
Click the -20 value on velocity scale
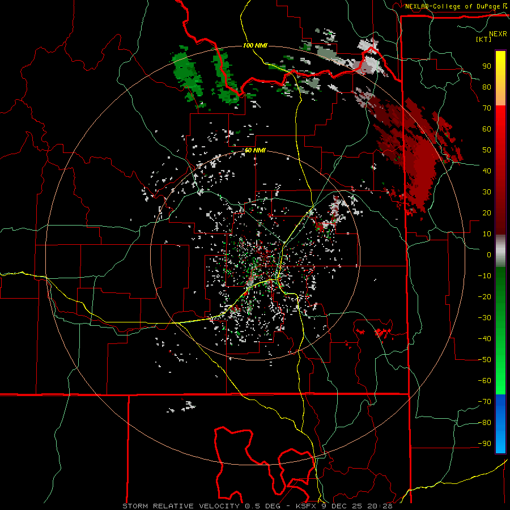[484, 296]
